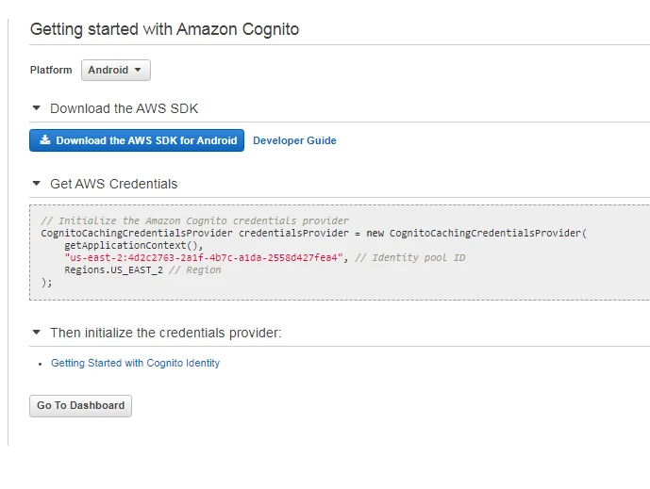
Task: Click the download arrow icon on blue button
Action: point(44,140)
